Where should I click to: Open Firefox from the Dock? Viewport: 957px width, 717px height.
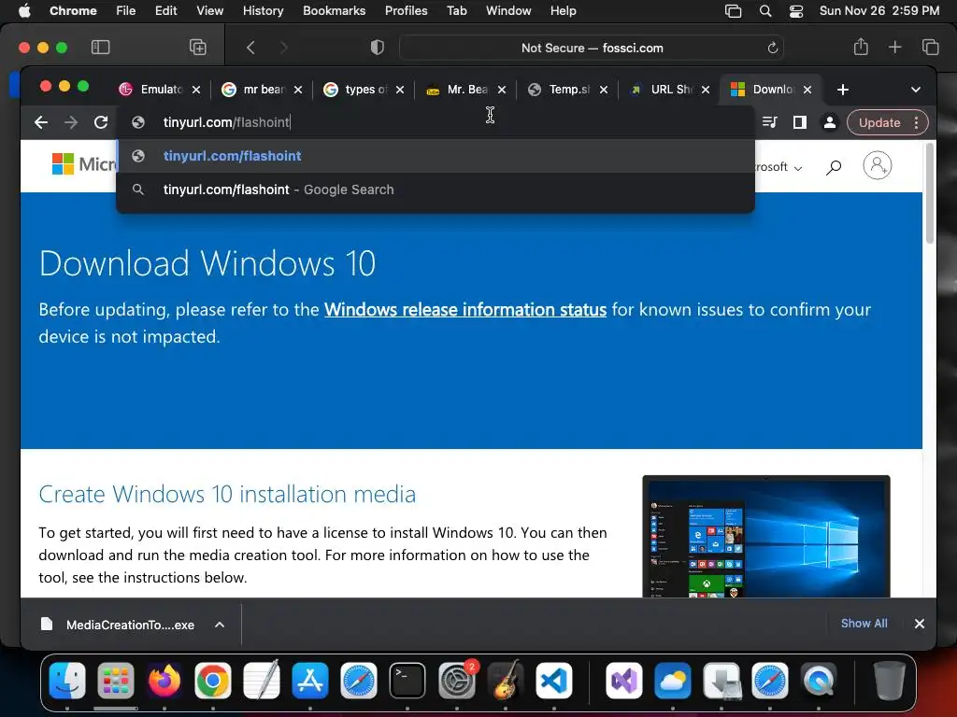(x=164, y=681)
